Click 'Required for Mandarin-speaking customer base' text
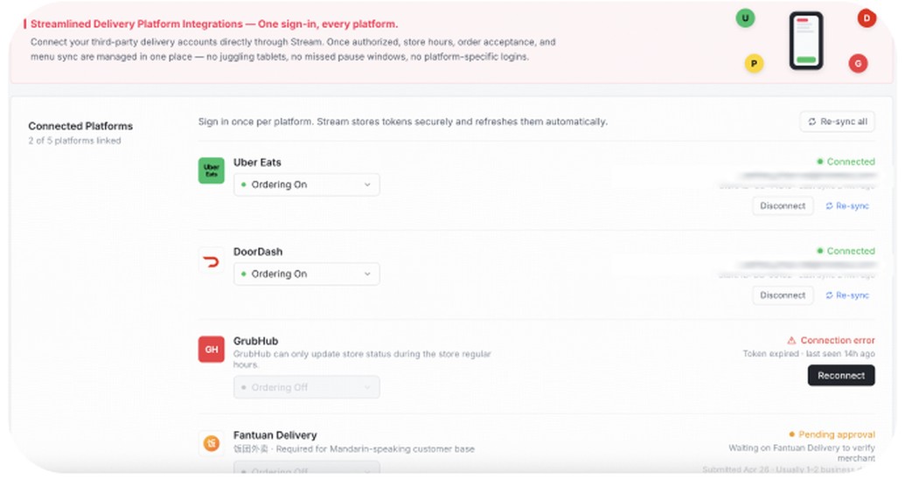The height and width of the screenshot is (493, 905). pos(375,449)
